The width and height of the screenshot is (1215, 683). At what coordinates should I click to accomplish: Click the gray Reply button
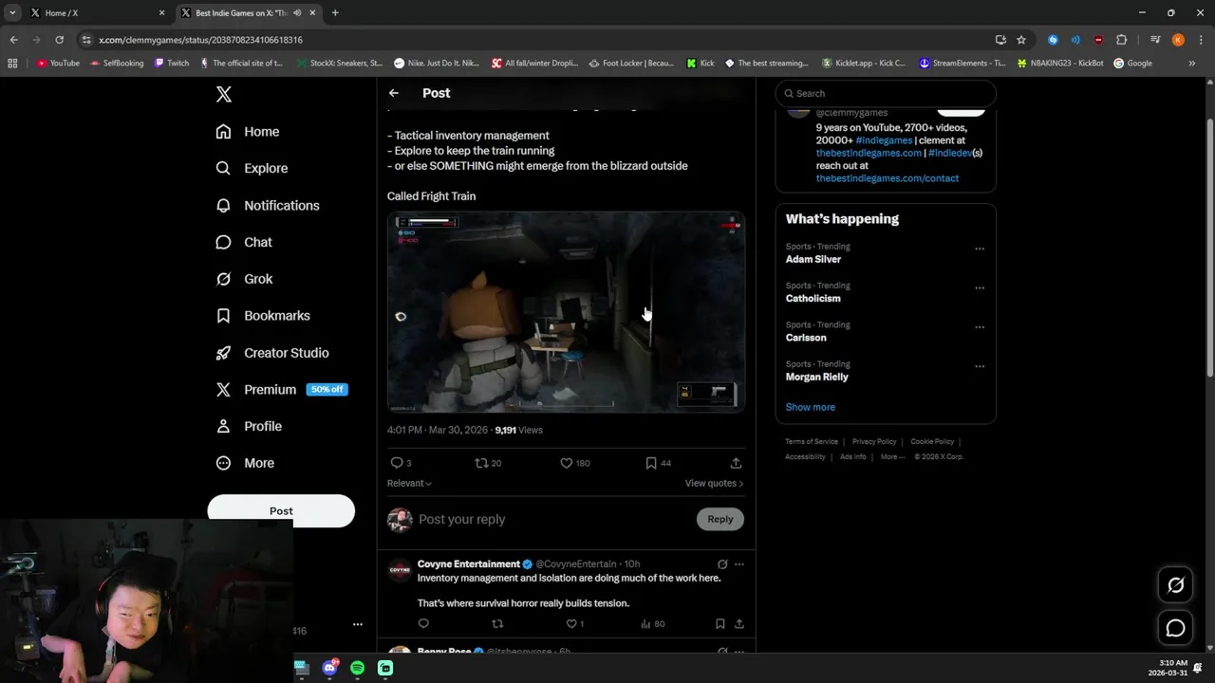click(x=720, y=519)
